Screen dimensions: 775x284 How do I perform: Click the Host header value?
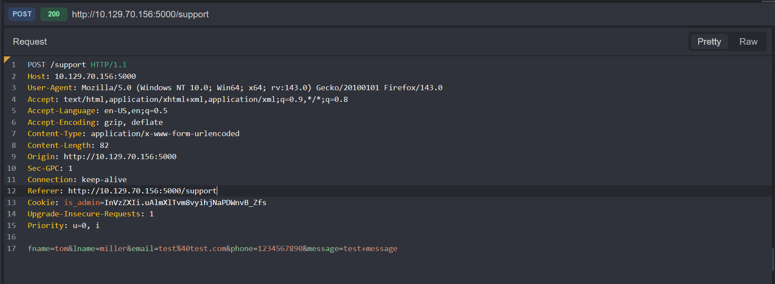point(95,76)
